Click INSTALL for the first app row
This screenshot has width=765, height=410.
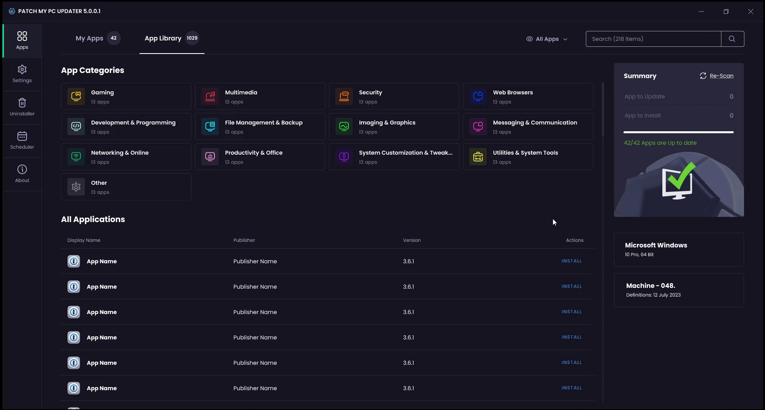click(x=572, y=261)
